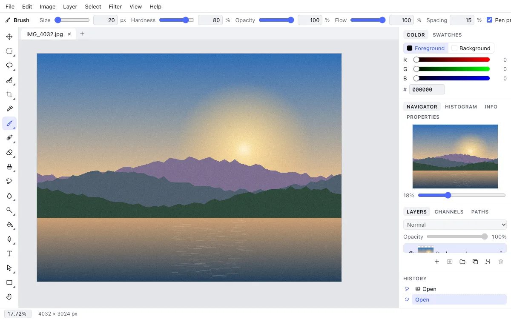The image size is (511, 319).
Task: Select the Quick Selection tool
Action: pos(9,80)
